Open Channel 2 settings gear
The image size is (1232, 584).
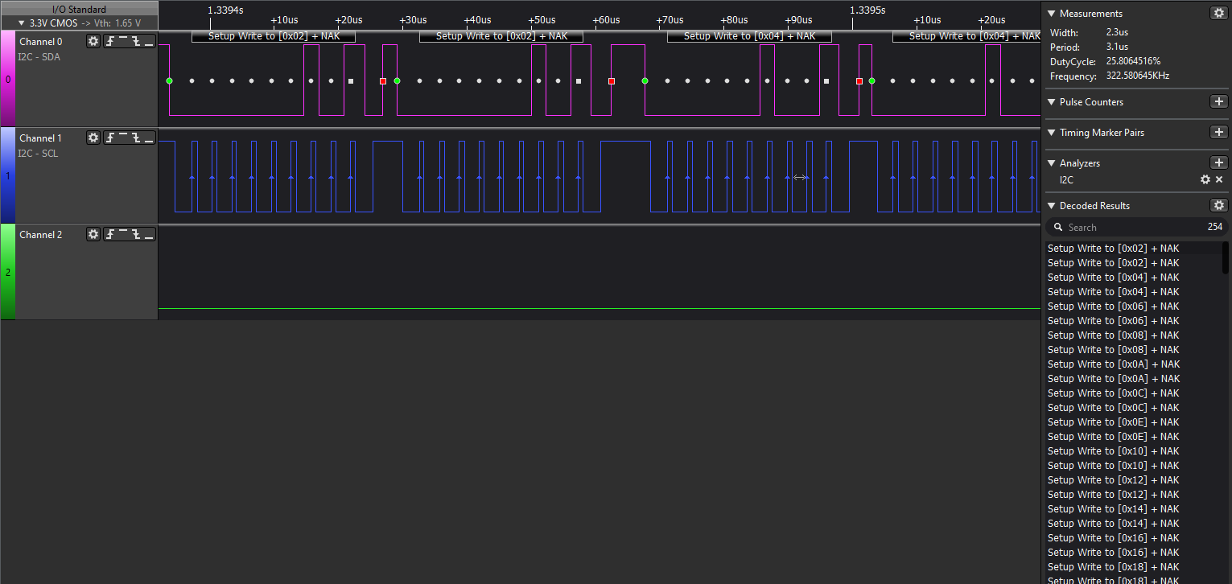point(93,234)
